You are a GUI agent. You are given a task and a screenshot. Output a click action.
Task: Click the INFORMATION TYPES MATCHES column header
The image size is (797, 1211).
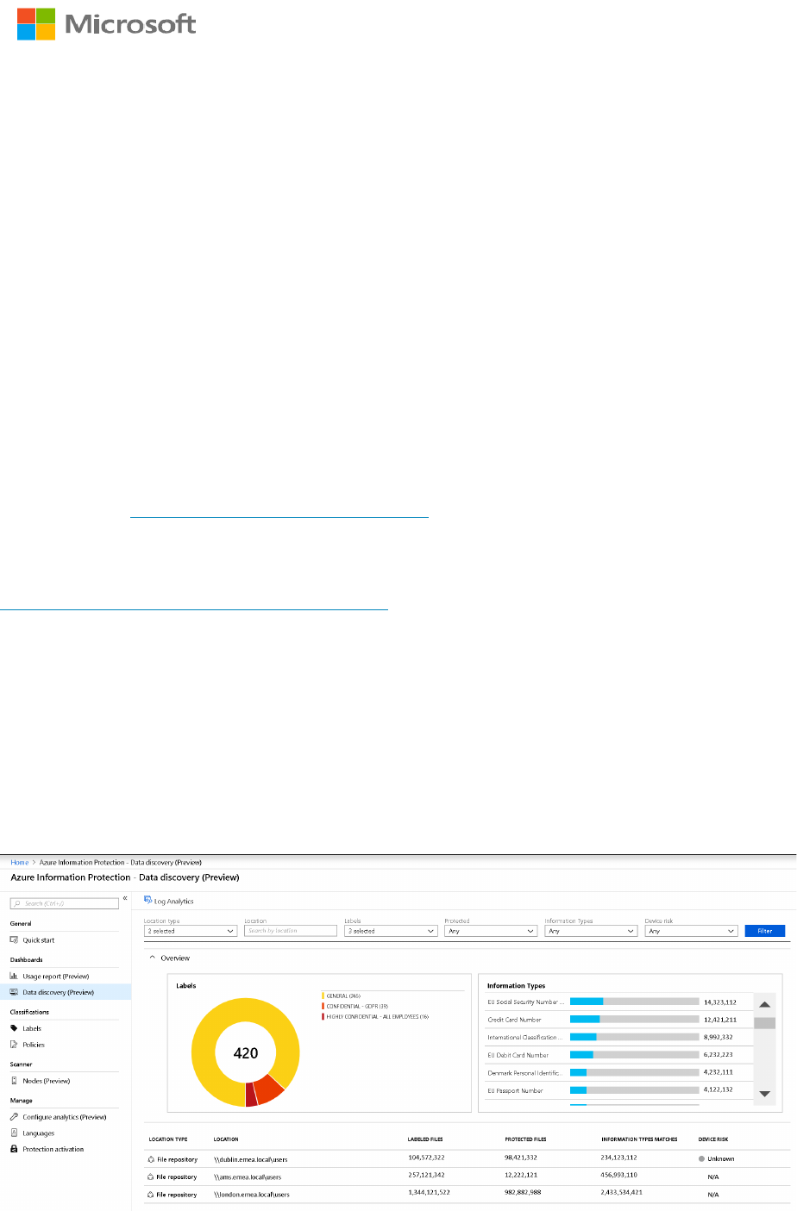[639, 1139]
